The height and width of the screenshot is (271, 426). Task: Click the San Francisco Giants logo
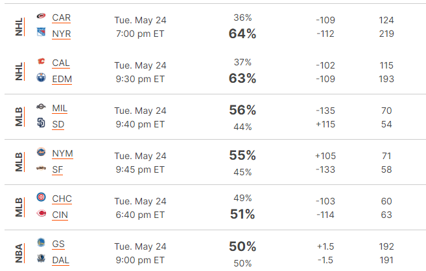tap(41, 168)
